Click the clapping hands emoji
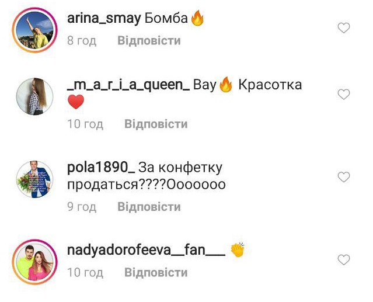 click(x=238, y=249)
